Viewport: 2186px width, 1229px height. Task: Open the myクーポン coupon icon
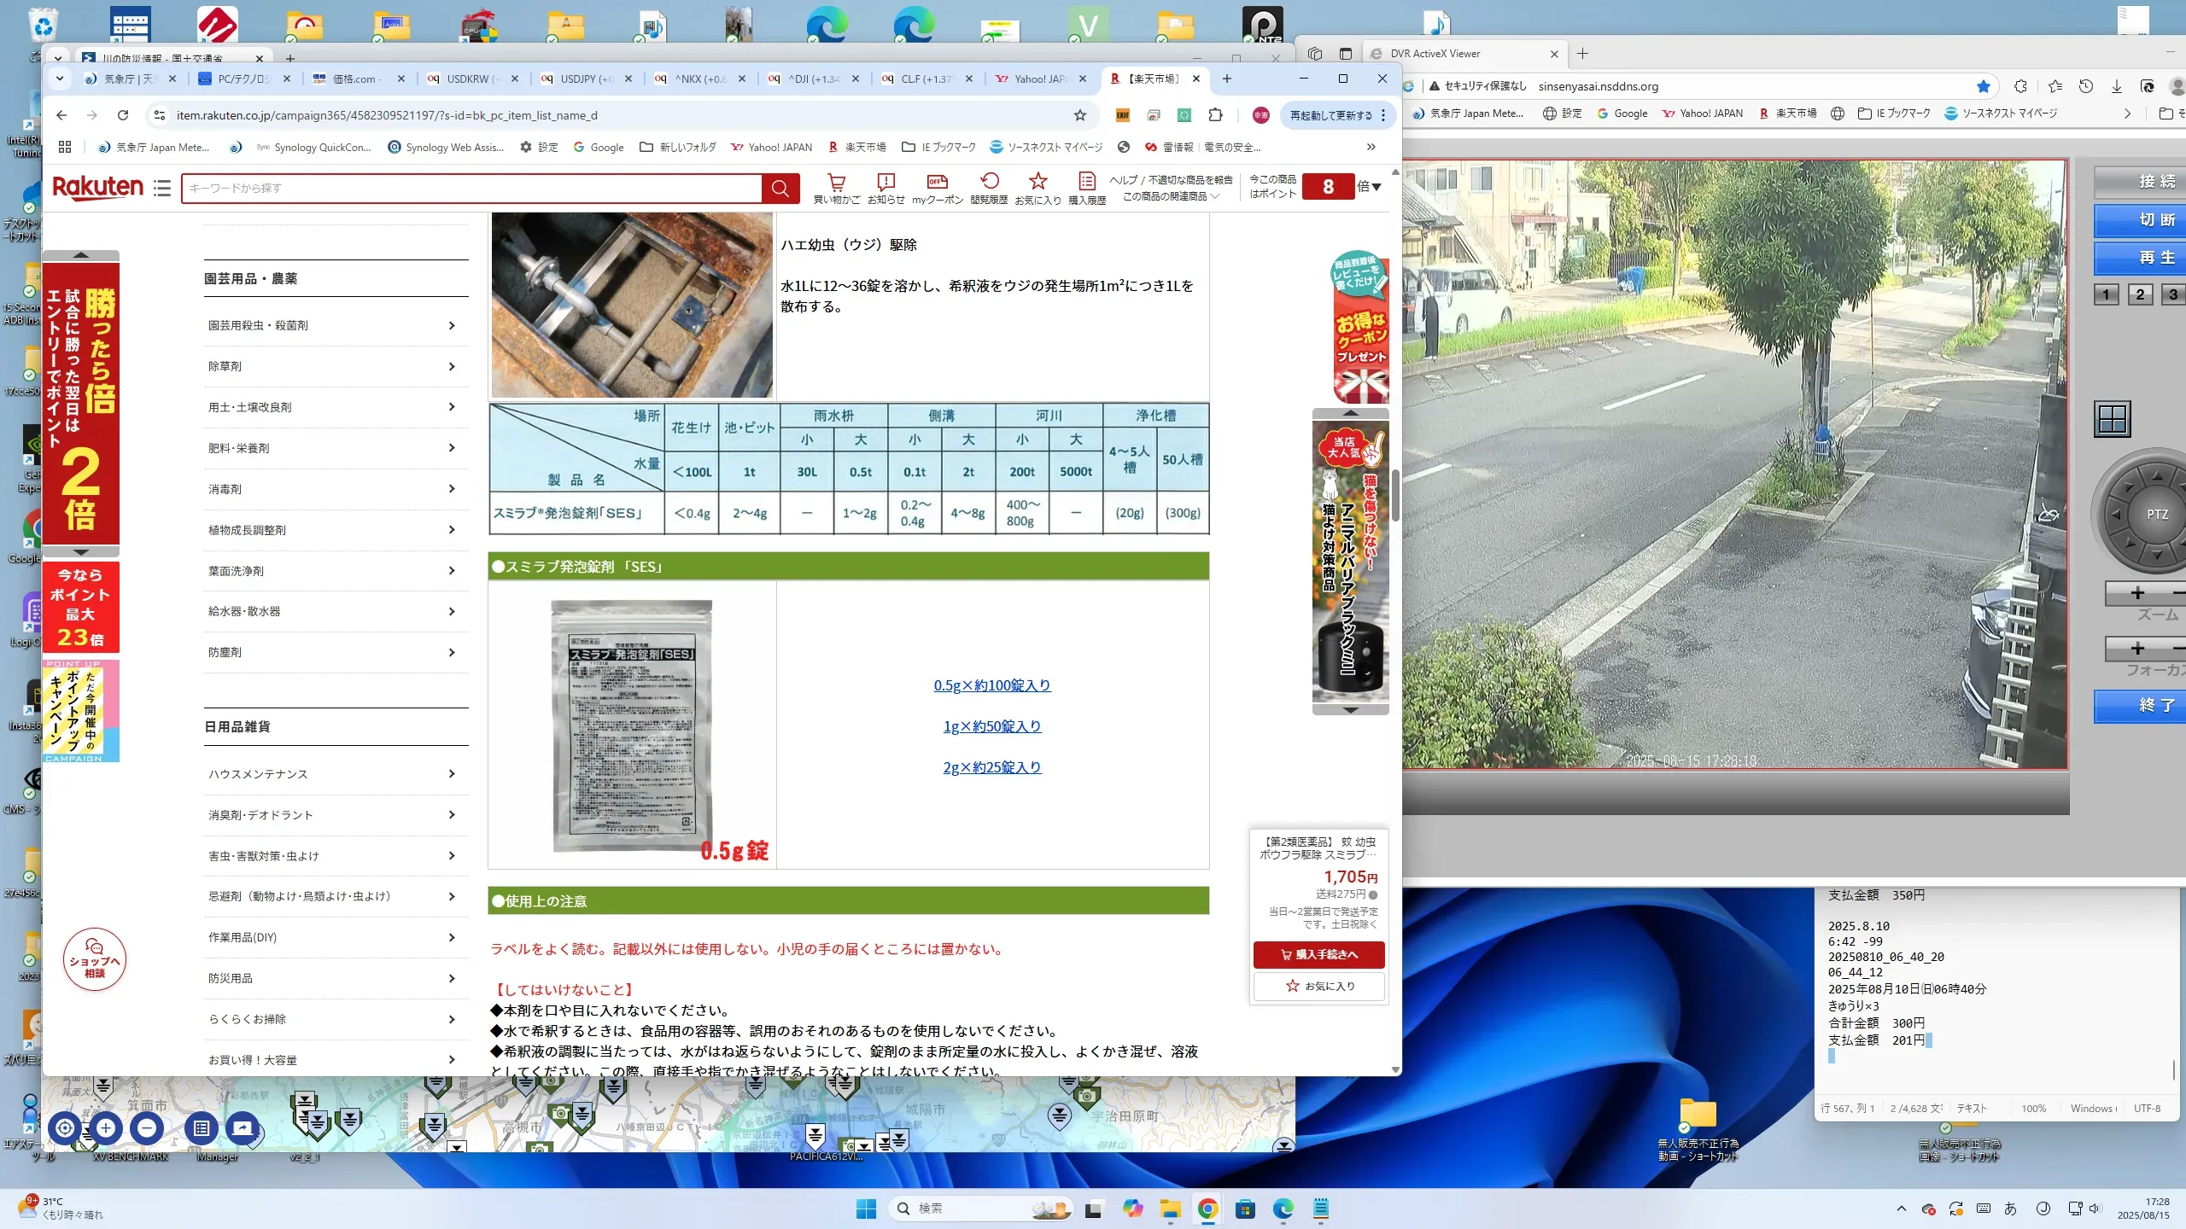tap(937, 183)
